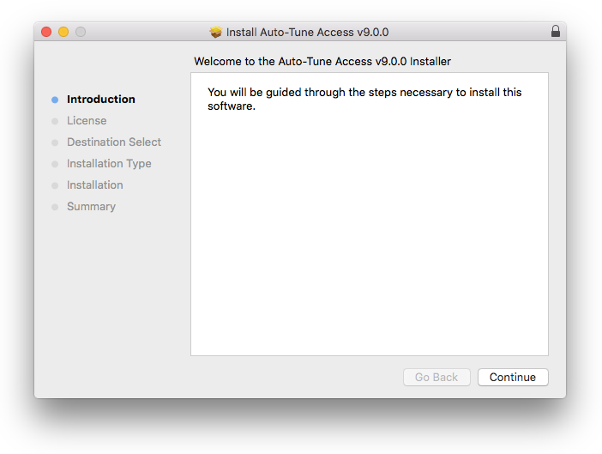Click the lock icon in title bar
Screen dimensions: 602x454
pos(555,32)
